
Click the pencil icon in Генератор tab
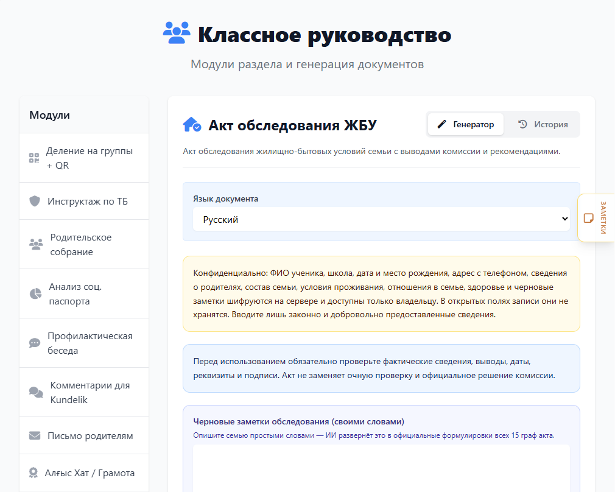(441, 124)
